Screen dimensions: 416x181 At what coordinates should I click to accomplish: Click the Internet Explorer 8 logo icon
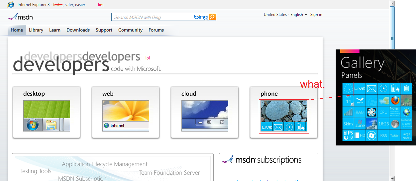11,5
